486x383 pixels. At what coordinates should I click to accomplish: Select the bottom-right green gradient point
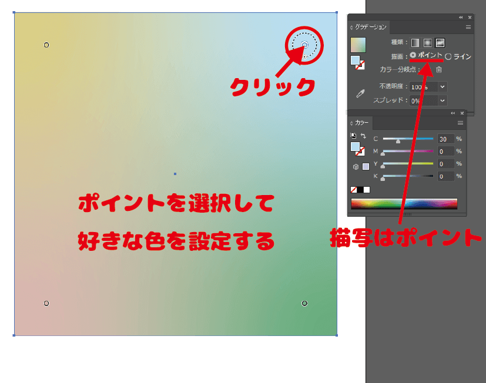point(304,303)
